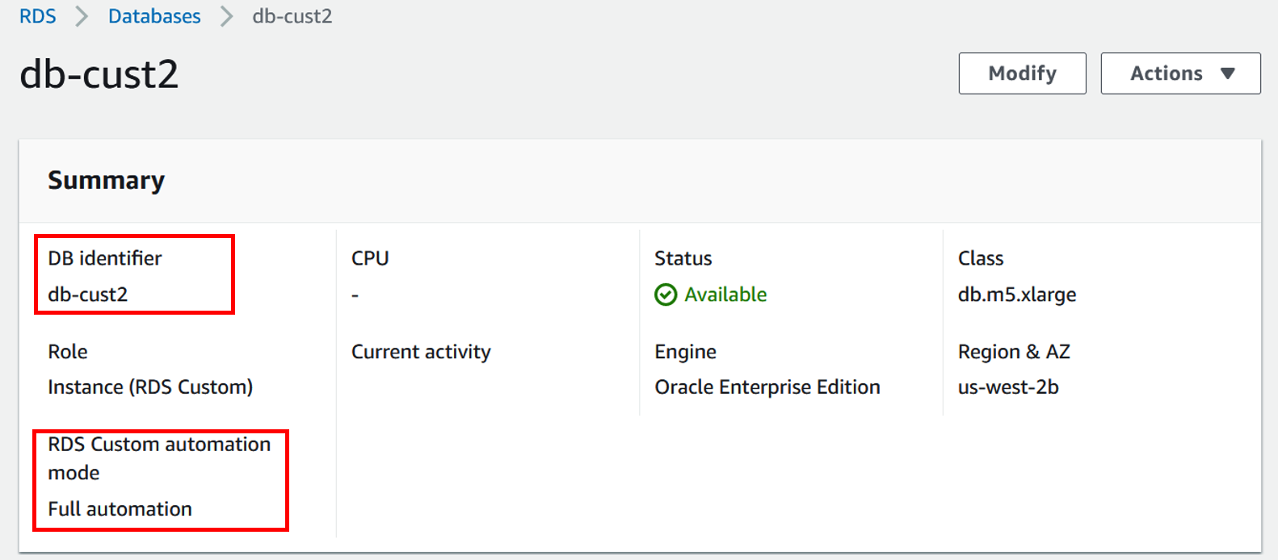Click the Available status text
The image size is (1278, 560).
[725, 295]
